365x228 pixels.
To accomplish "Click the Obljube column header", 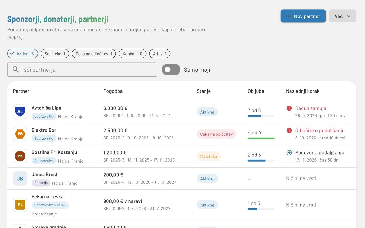I will pos(256,91).
